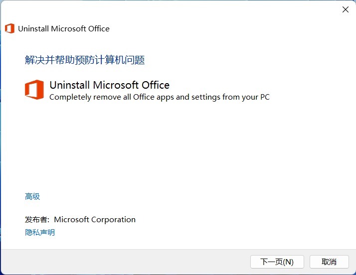The image size is (356, 275).
Task: Click the word 'PC' ending the description
Action: click(x=265, y=97)
